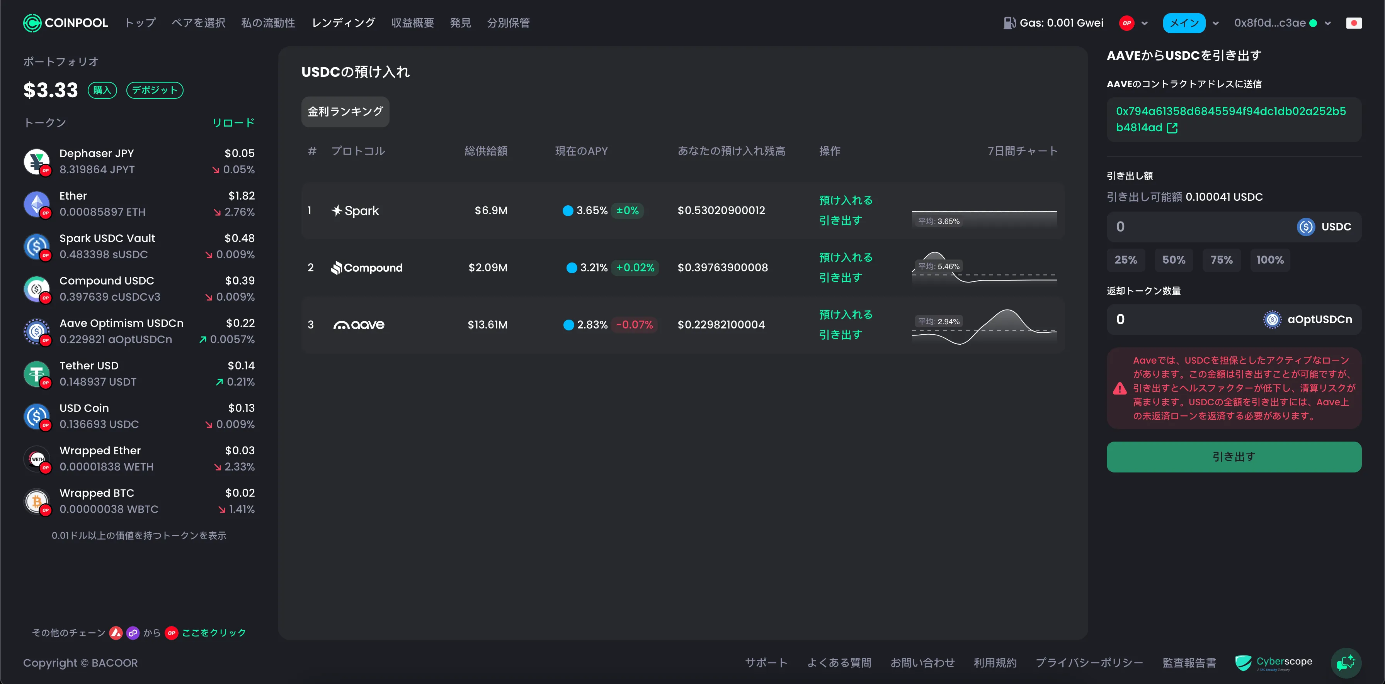Click the green 引き出す submit button
The image size is (1385, 684).
pos(1234,457)
